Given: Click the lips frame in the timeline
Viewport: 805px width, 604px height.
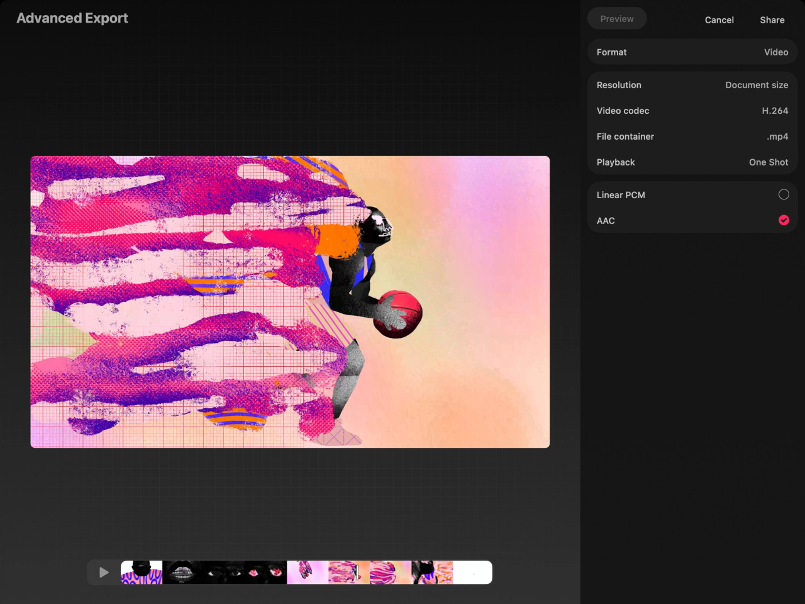Looking at the screenshot, I should pyautogui.click(x=182, y=573).
